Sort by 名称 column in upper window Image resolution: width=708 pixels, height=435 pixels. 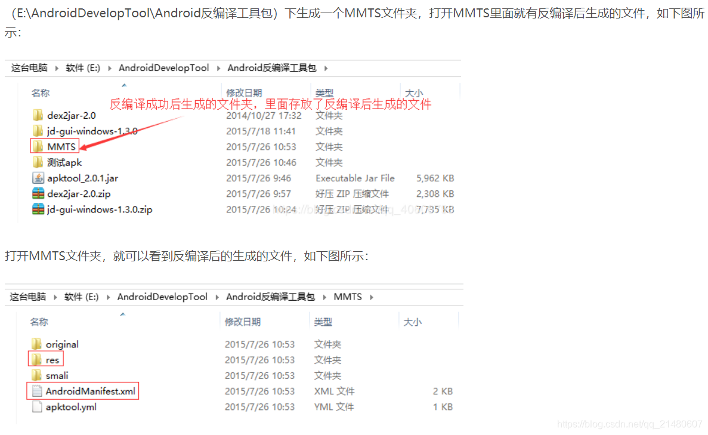41,93
